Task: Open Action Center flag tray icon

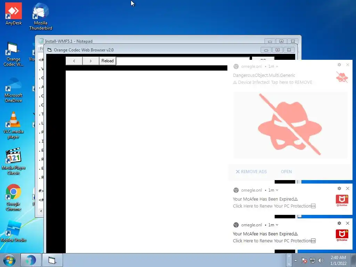Action: [304, 260]
